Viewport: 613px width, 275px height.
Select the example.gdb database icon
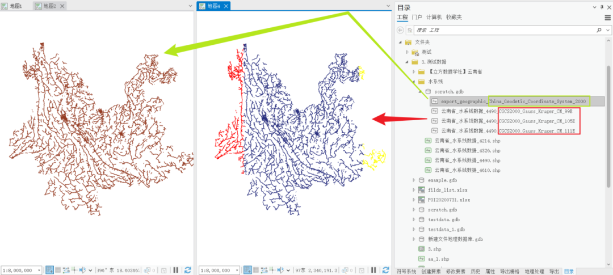click(421, 180)
